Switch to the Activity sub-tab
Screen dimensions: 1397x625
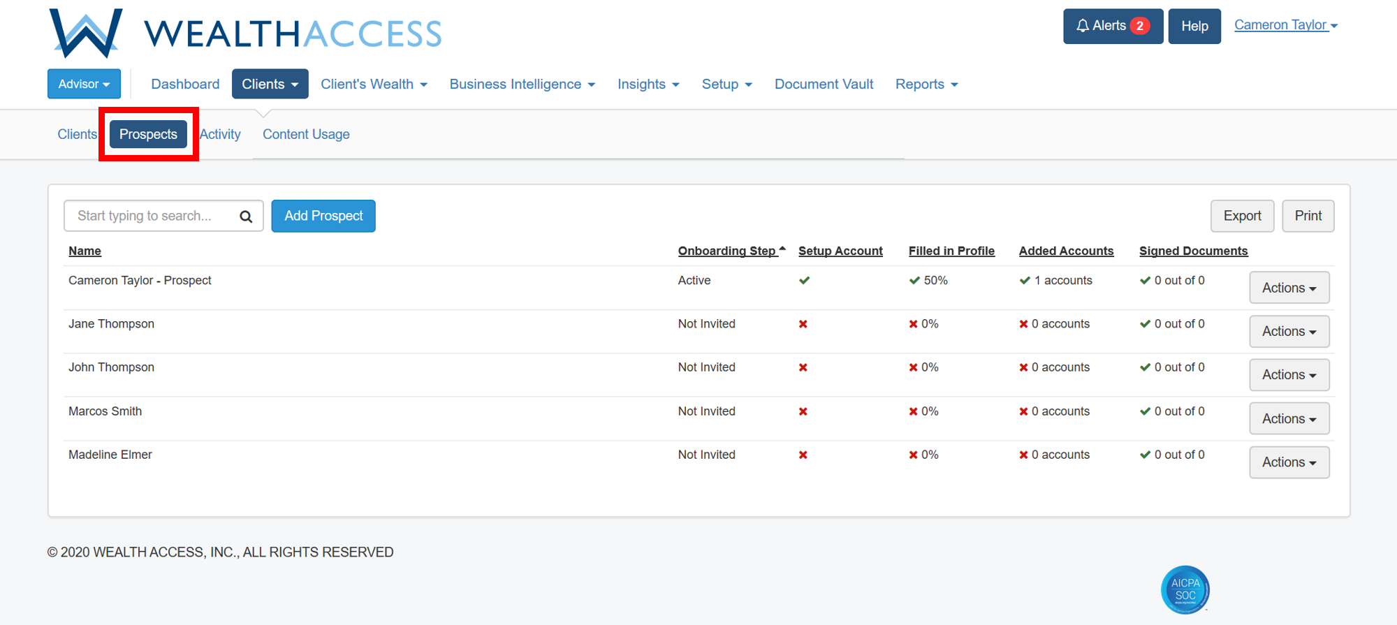220,134
